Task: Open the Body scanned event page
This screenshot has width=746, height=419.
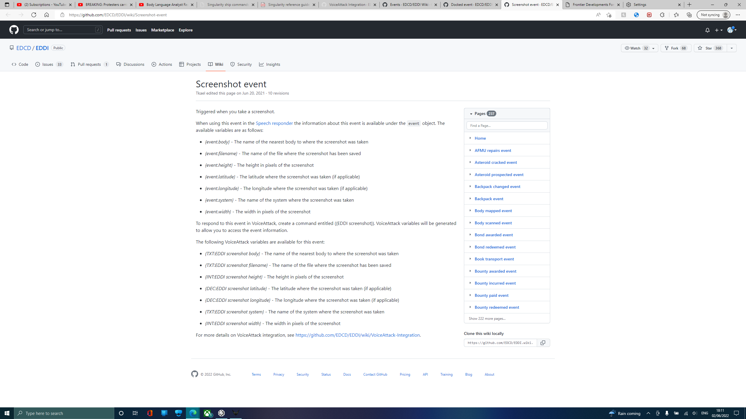Action: pos(493,223)
